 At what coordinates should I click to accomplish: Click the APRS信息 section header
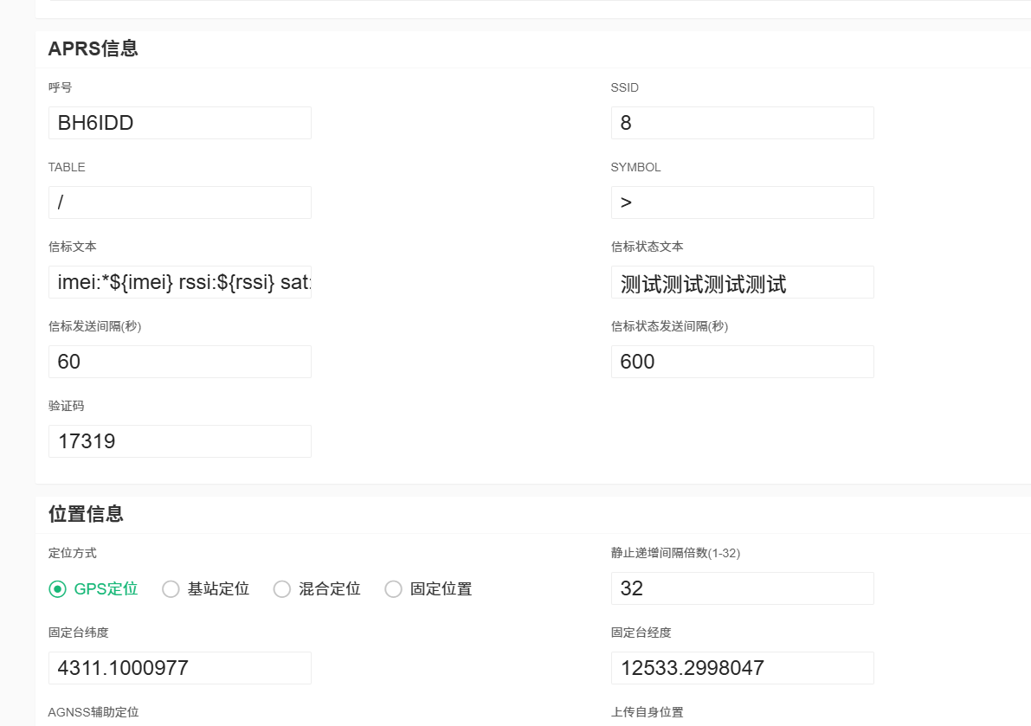[93, 48]
